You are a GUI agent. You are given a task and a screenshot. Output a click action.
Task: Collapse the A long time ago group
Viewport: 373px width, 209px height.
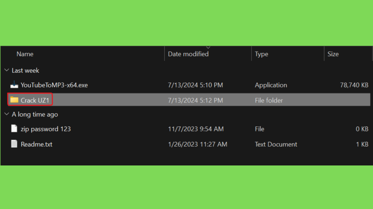pyautogui.click(x=7, y=114)
